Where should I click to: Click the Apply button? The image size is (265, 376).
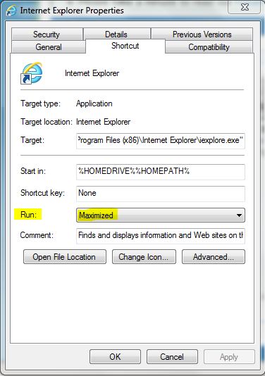[x=229, y=356]
